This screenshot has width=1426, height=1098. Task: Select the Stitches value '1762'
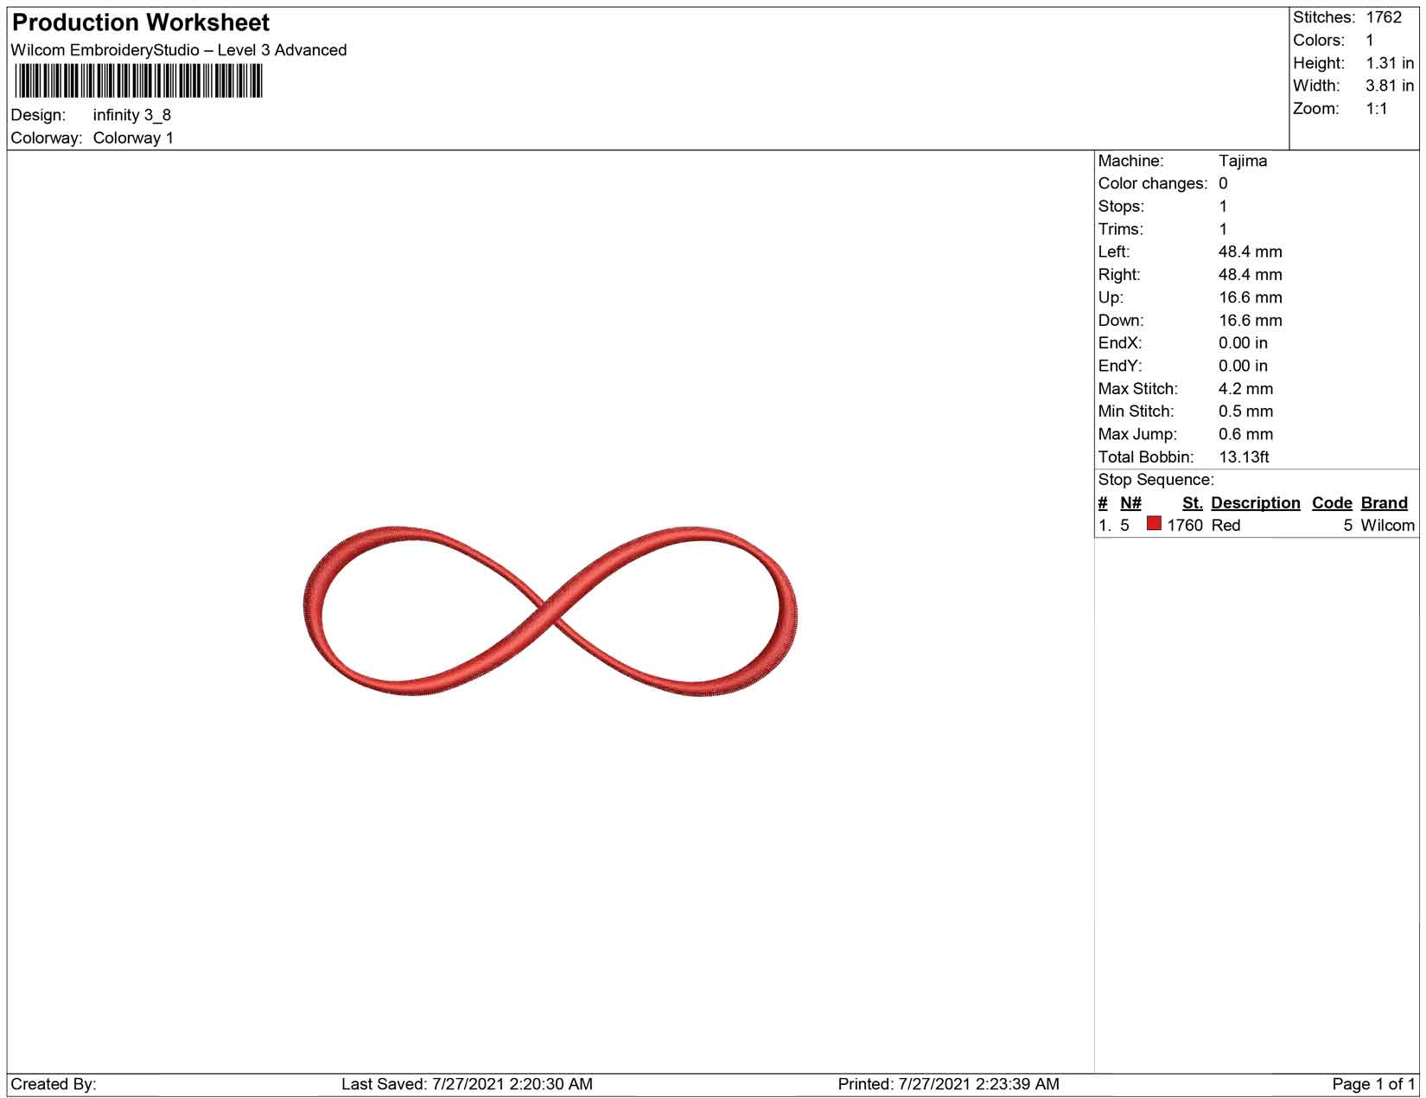1384,17
